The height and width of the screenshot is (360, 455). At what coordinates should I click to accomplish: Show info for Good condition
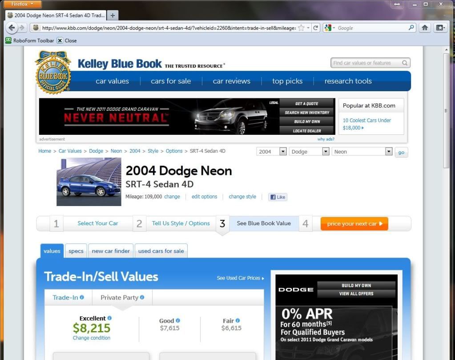(x=178, y=320)
